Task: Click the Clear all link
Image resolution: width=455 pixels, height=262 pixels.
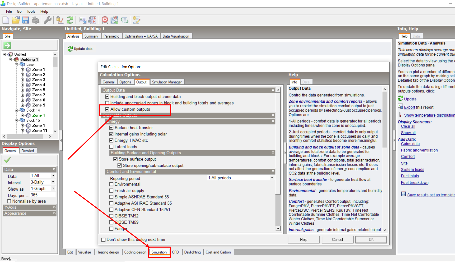Action: tap(408, 126)
